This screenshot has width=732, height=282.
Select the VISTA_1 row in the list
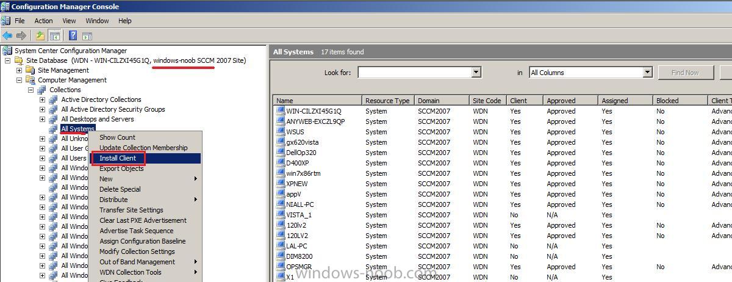click(x=503, y=215)
